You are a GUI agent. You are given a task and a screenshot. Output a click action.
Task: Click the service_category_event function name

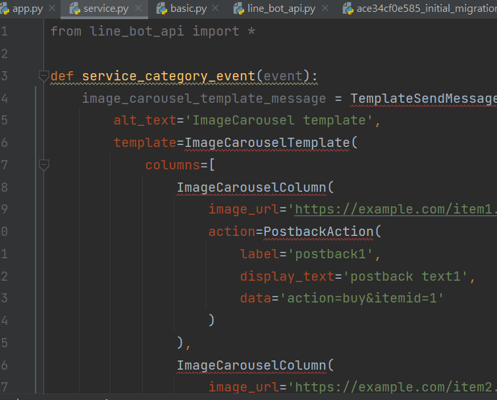(x=169, y=76)
